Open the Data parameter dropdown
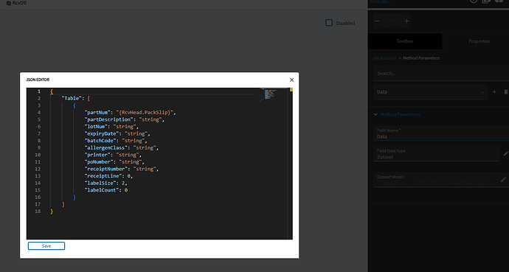The height and width of the screenshot is (272, 509). 430,92
